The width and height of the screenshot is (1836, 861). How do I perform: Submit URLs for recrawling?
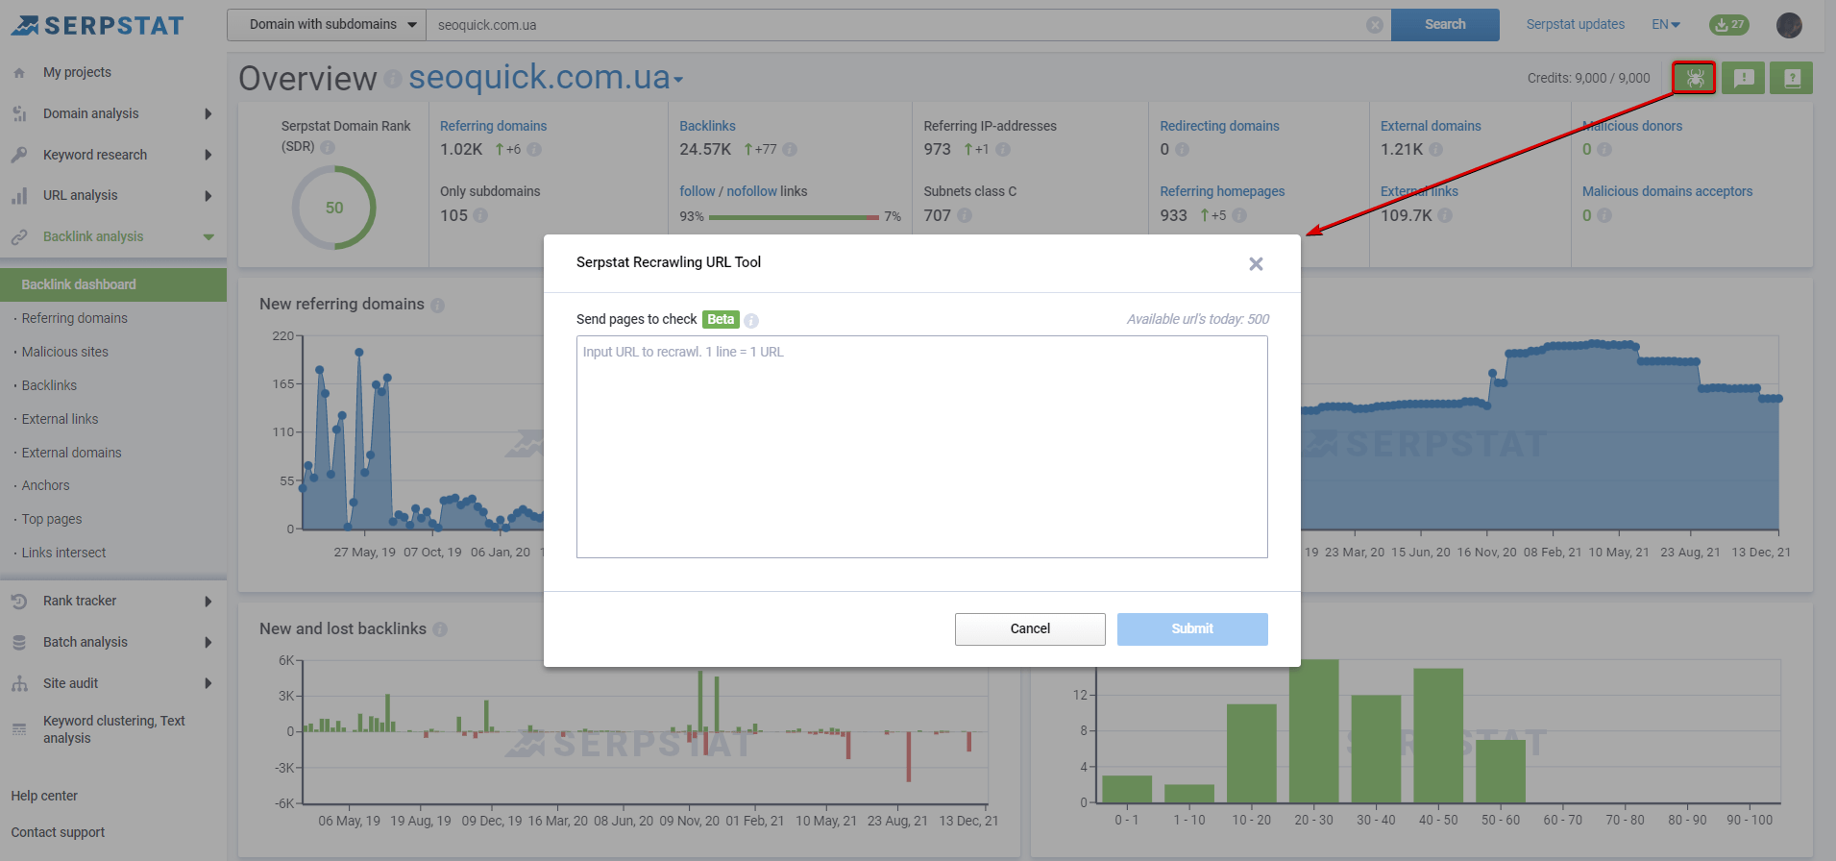tap(1192, 629)
